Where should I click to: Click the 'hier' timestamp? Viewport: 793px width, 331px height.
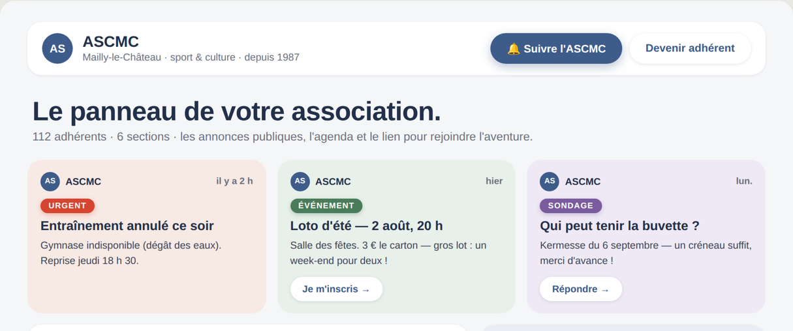coord(494,181)
